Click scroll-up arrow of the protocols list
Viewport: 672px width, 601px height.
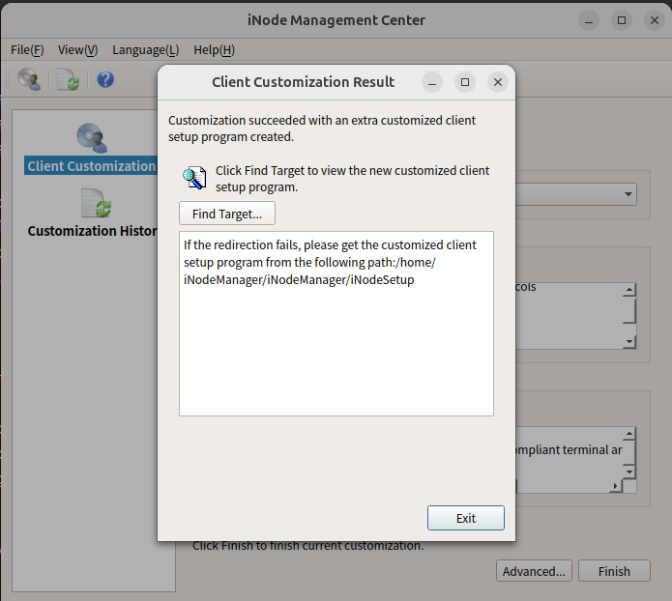pos(629,290)
